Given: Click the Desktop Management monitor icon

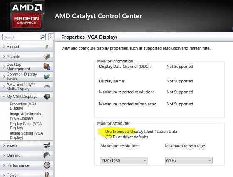Looking at the screenshot, I should tap(47, 67).
